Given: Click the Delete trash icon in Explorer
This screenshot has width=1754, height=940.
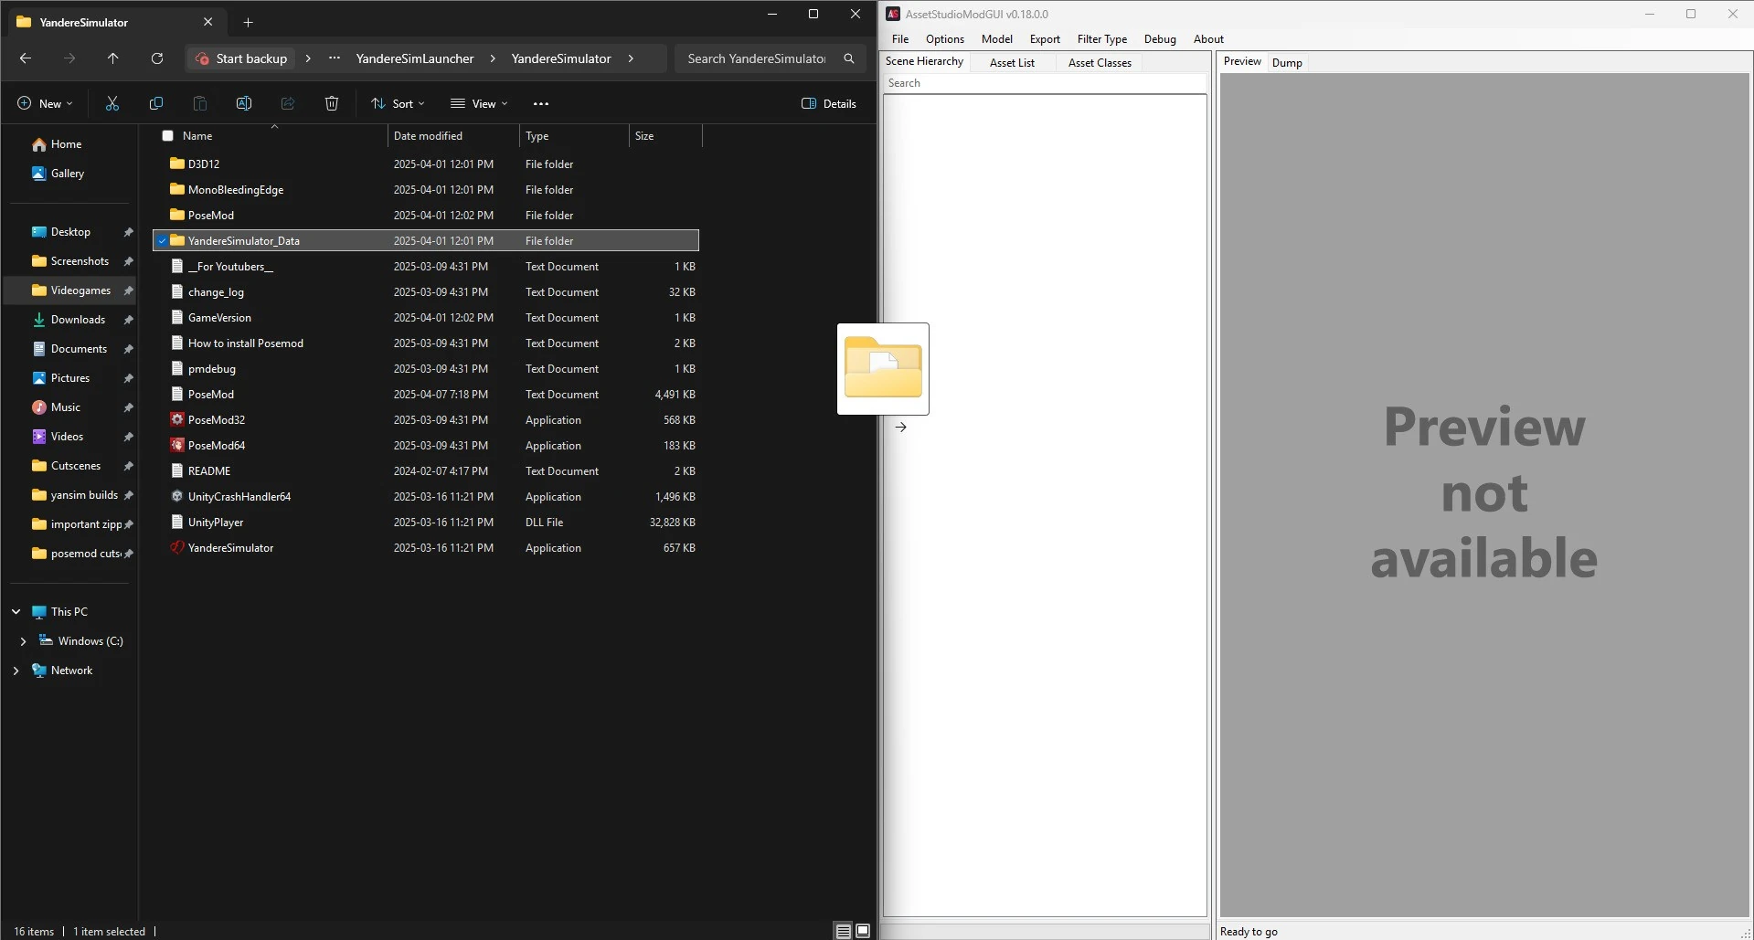Looking at the screenshot, I should click(x=332, y=104).
